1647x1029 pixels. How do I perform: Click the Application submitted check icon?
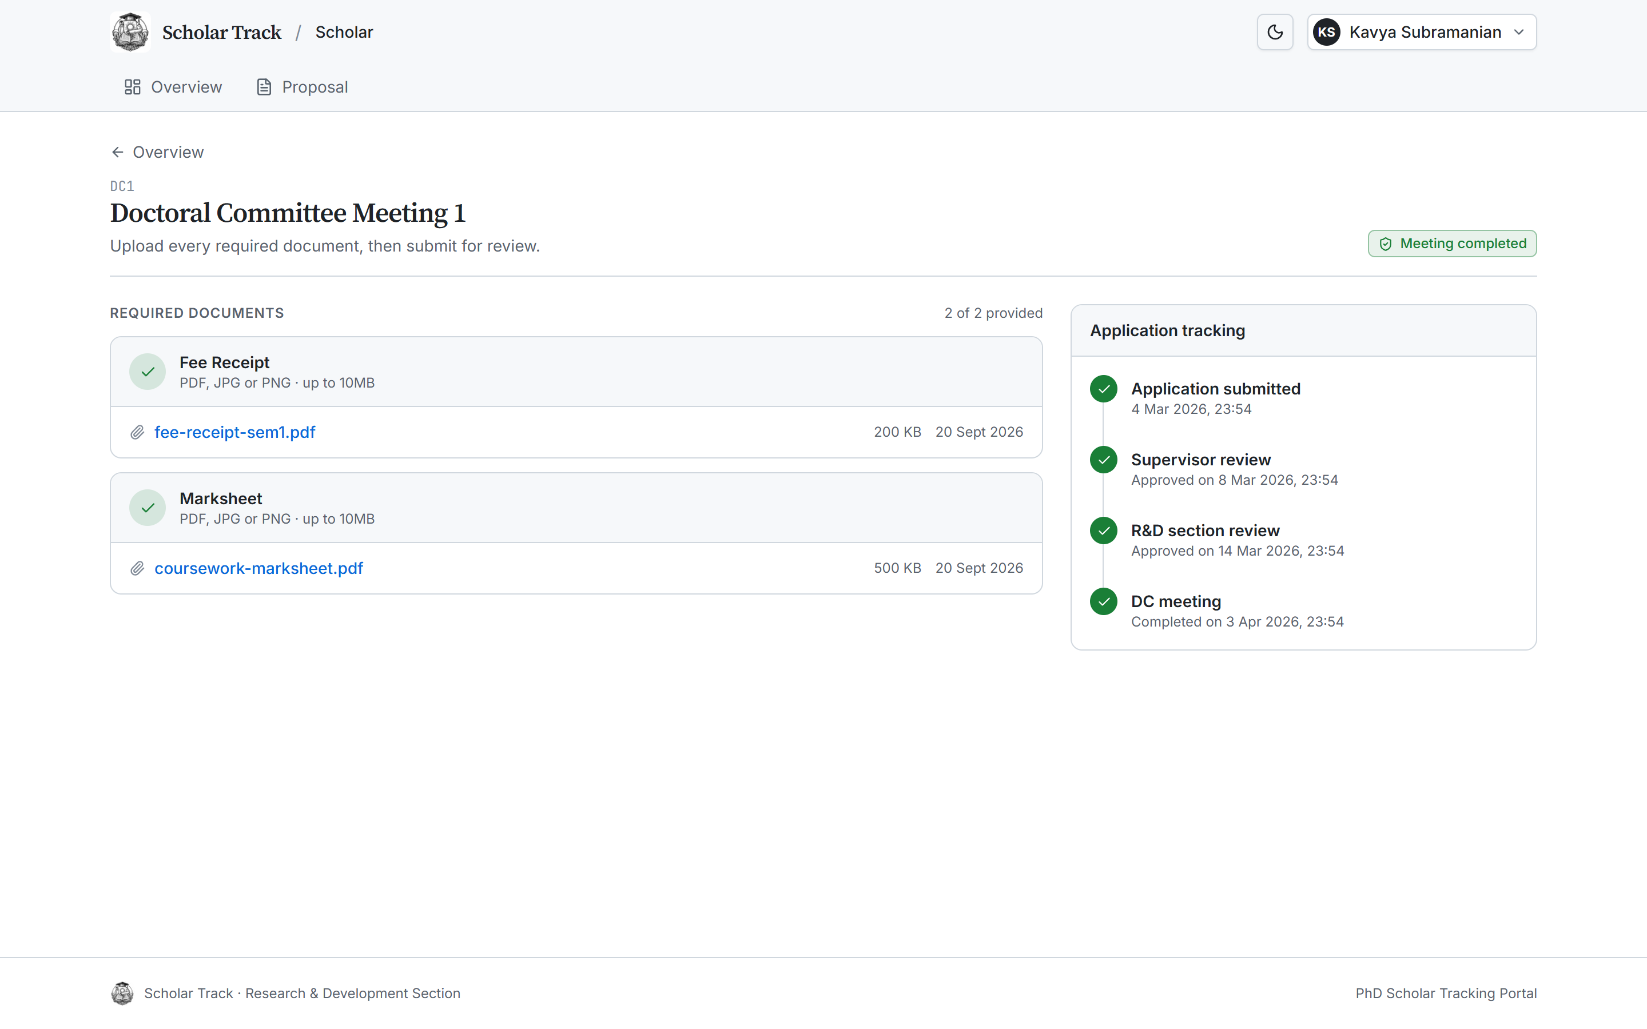tap(1103, 389)
